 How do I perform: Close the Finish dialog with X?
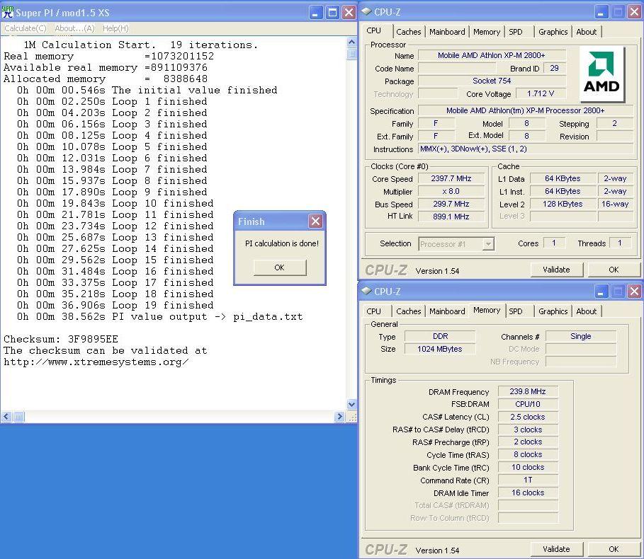(315, 221)
